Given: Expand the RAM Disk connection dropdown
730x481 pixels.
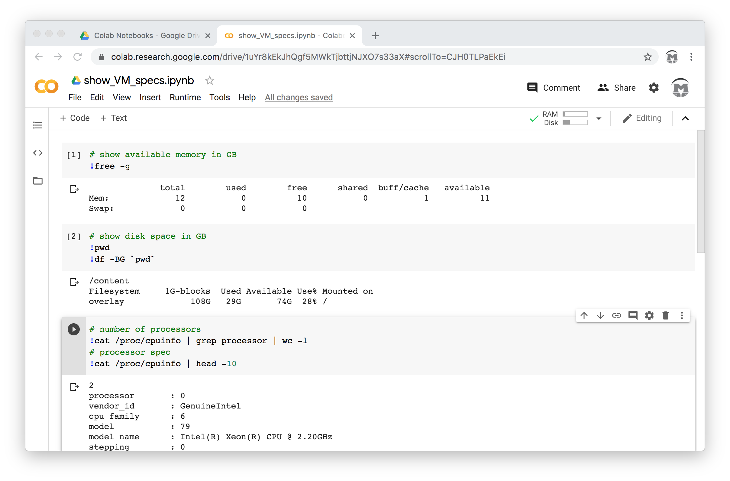Looking at the screenshot, I should [599, 118].
